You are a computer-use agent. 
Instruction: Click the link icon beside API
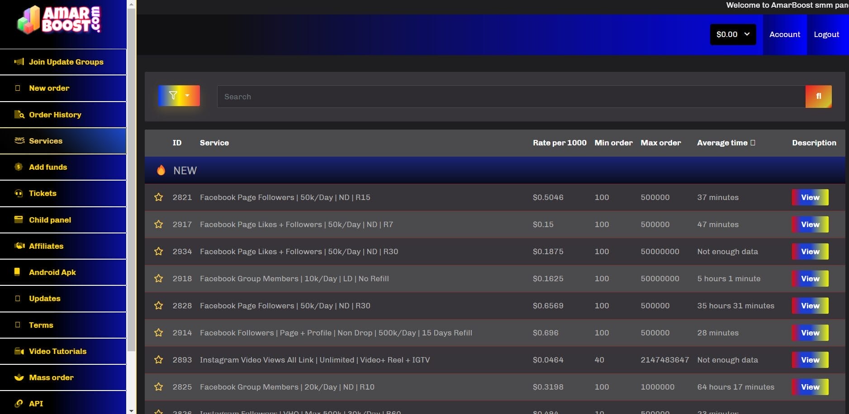[19, 404]
